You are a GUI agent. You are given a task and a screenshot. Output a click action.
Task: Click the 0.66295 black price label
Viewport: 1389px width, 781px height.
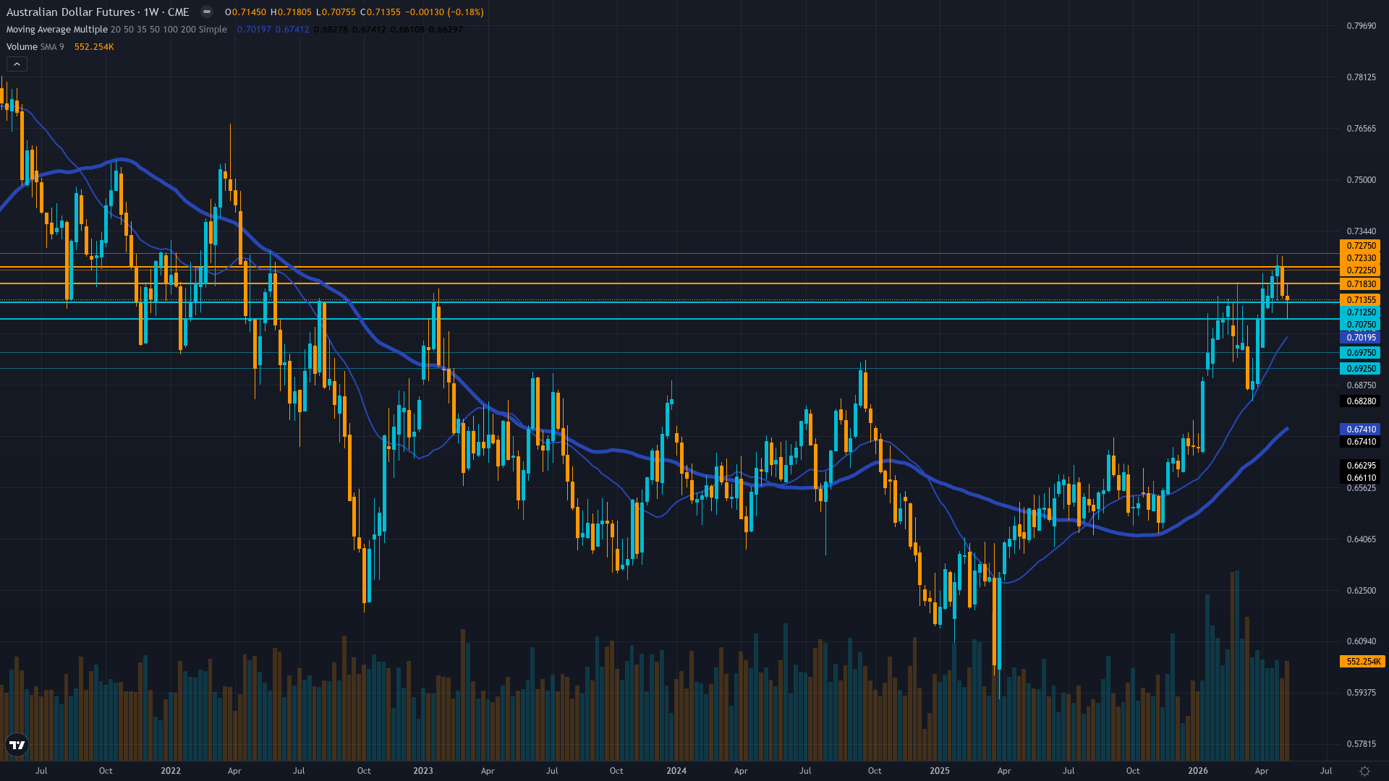coord(1361,466)
